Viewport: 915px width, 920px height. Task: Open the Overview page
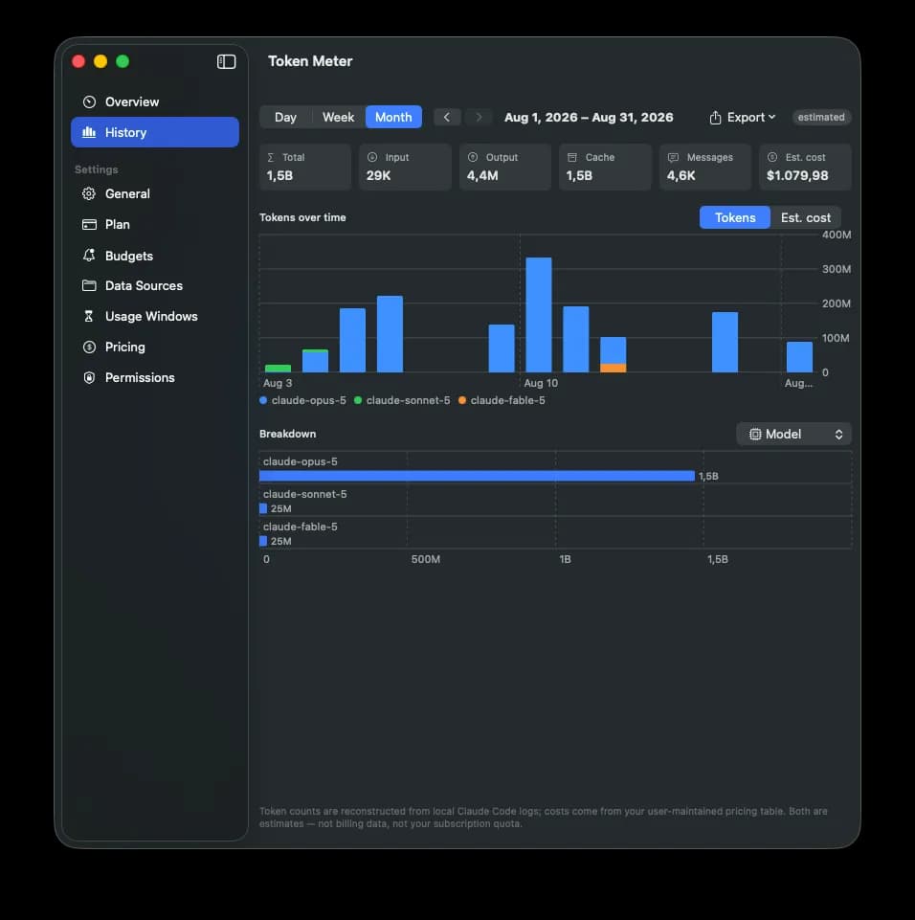pos(155,102)
